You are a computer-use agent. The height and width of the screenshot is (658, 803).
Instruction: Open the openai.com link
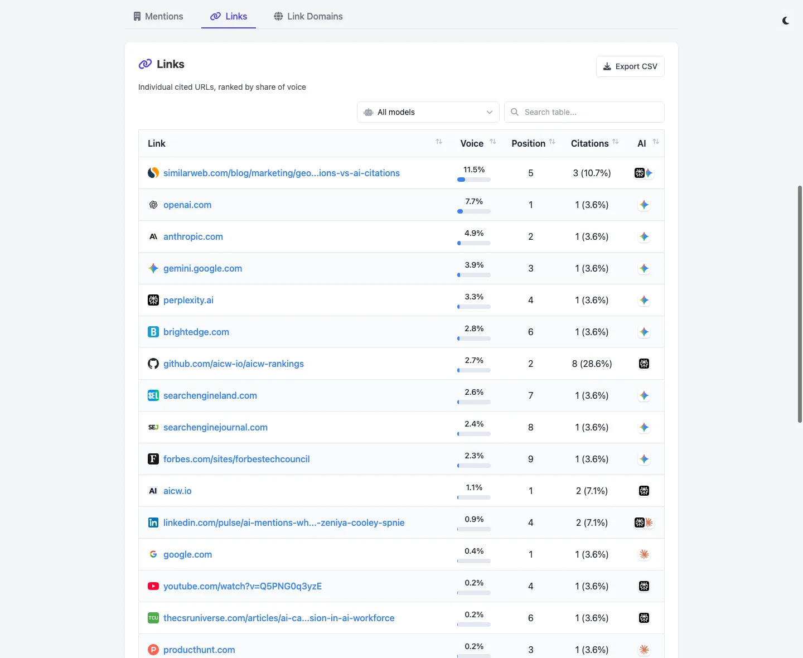[x=187, y=205]
